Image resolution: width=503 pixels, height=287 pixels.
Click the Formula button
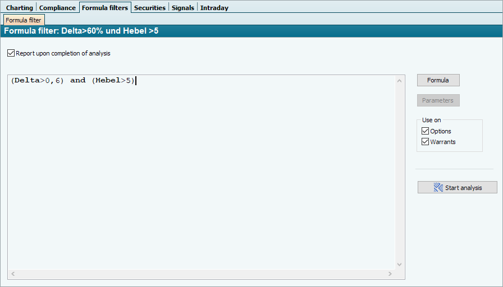tap(438, 80)
